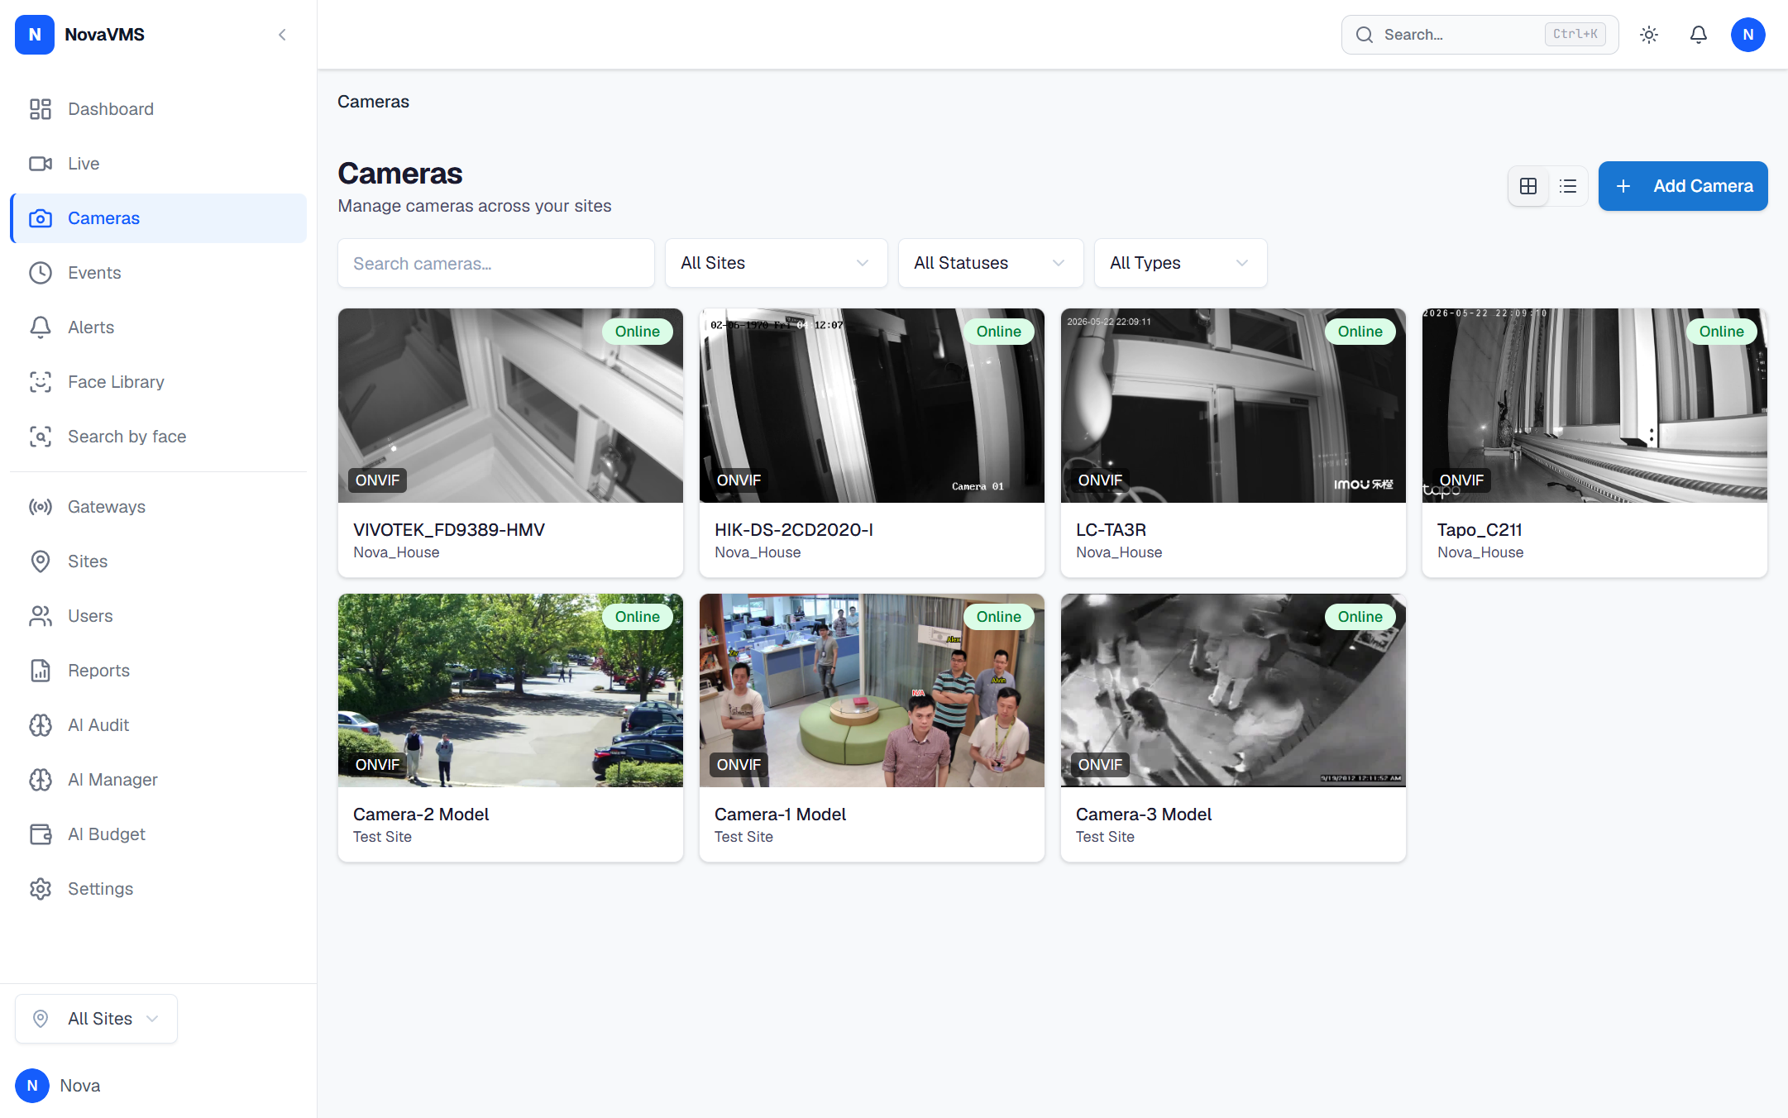Click the Nova avatar at sidebar bottom
Viewport: 1788px width, 1118px height.
[x=32, y=1086]
